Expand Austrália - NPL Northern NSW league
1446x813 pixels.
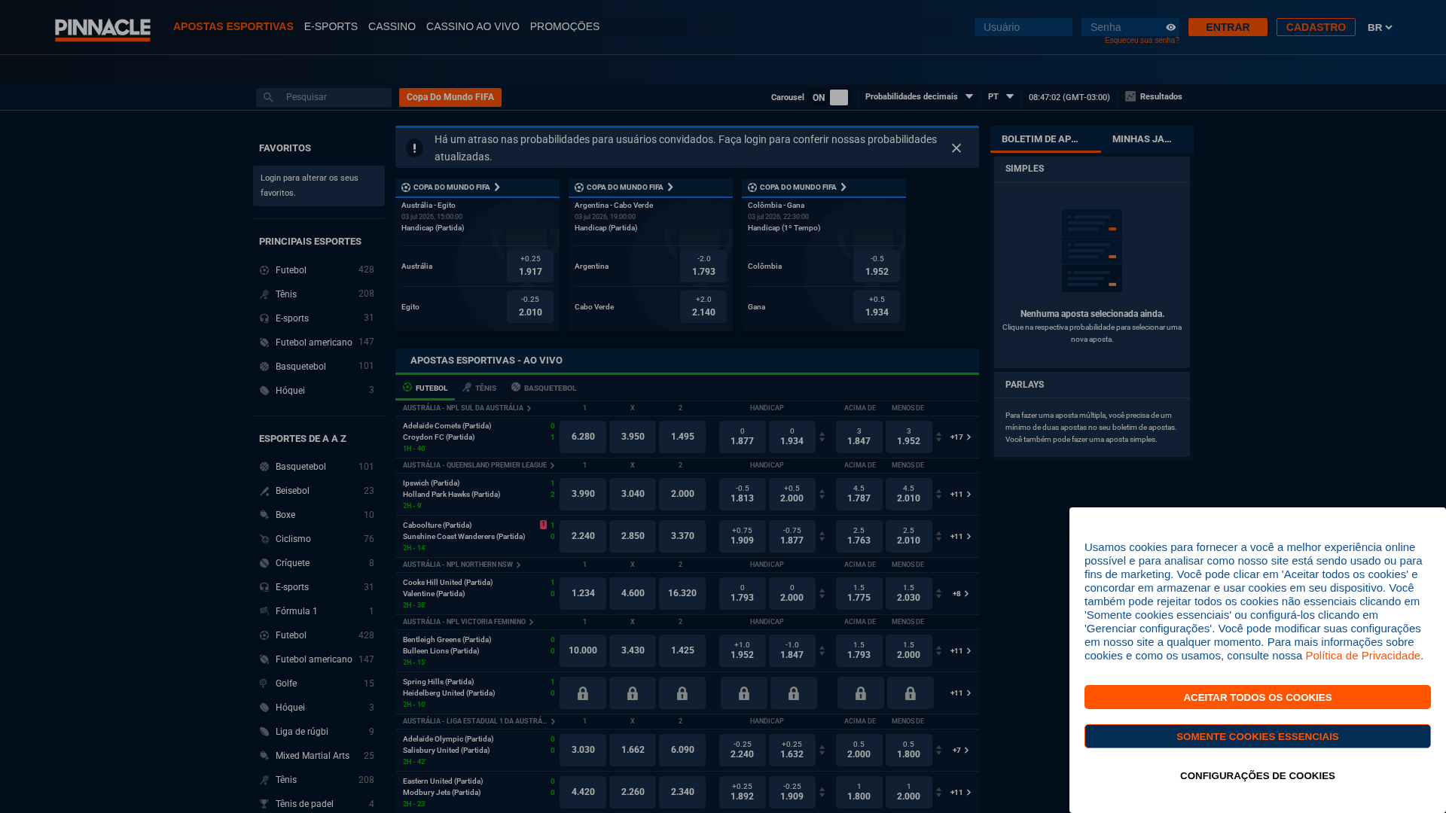click(x=462, y=565)
